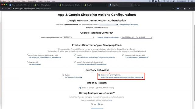
Task: Close the Integration tab
Action: [132, 5]
